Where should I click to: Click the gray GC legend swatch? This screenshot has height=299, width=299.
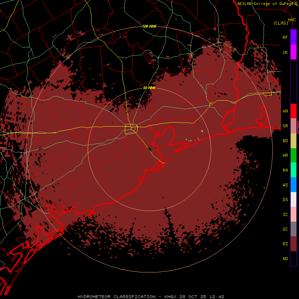(293, 229)
